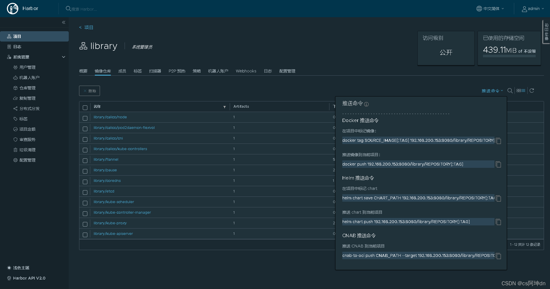Switch to card/list view toggle icon
This screenshot has width=550, height=289.
click(521, 91)
